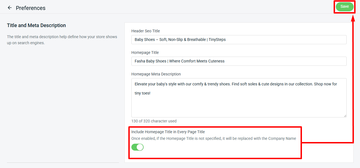Viewport: 360px width, 168px height.
Task: Click the 130 of 320 character counter
Action: pyautogui.click(x=154, y=121)
